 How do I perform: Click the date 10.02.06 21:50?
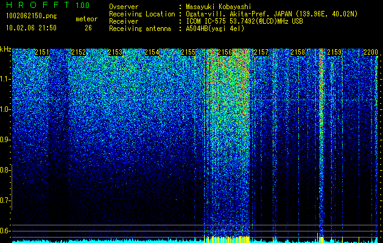pos(31,28)
